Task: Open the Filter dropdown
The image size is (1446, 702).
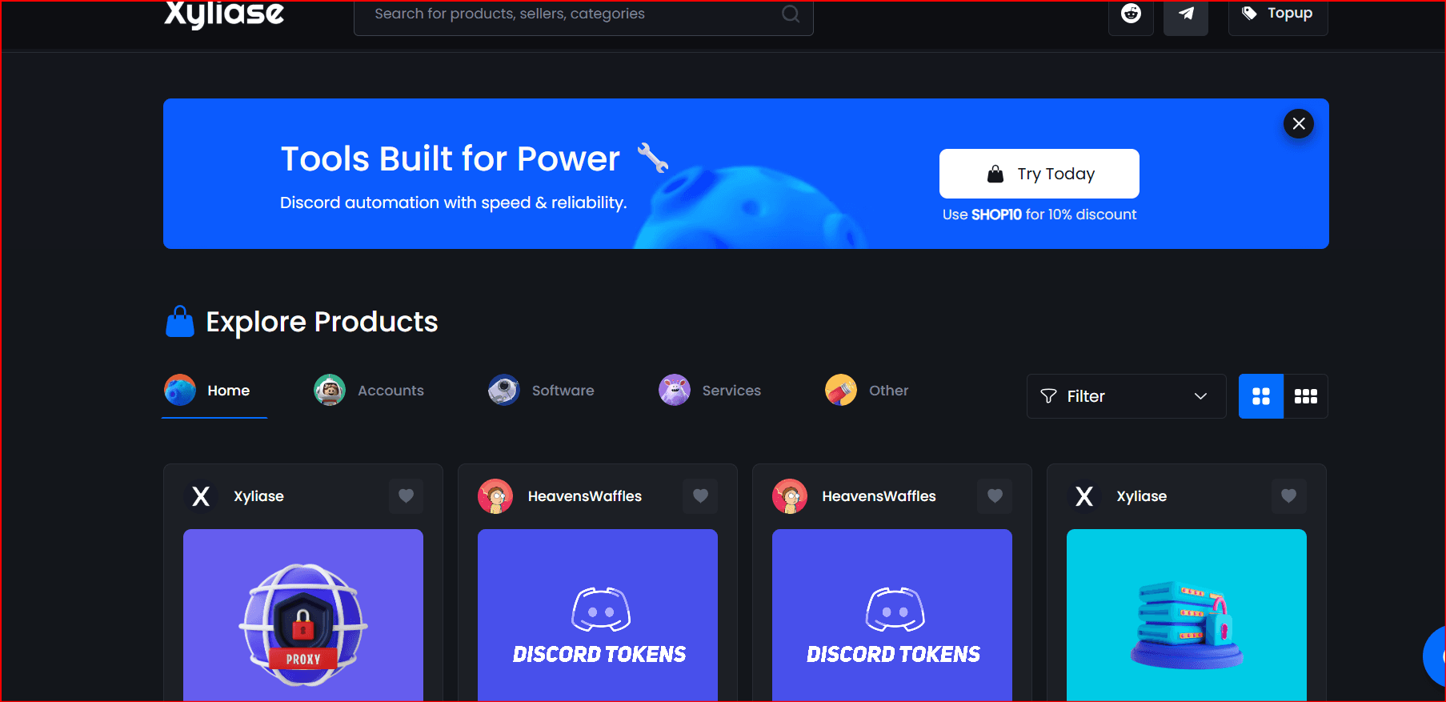Action: 1126,396
